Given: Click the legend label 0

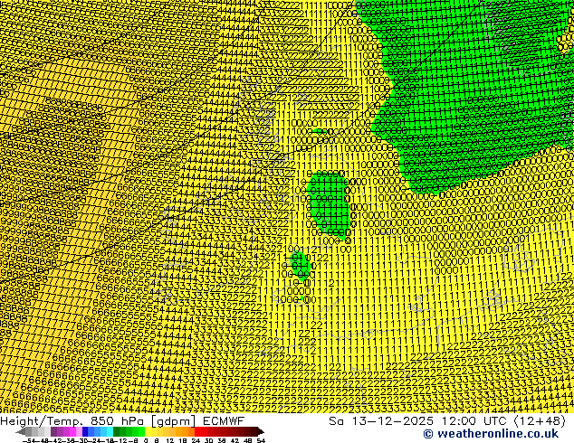Looking at the screenshot, I should tap(146, 441).
